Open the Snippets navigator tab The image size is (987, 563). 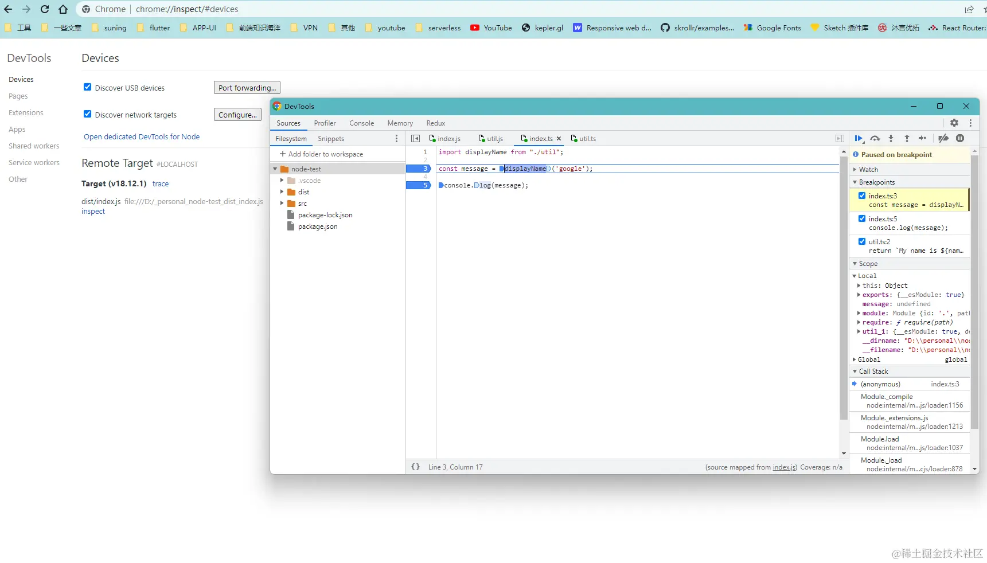(x=331, y=139)
